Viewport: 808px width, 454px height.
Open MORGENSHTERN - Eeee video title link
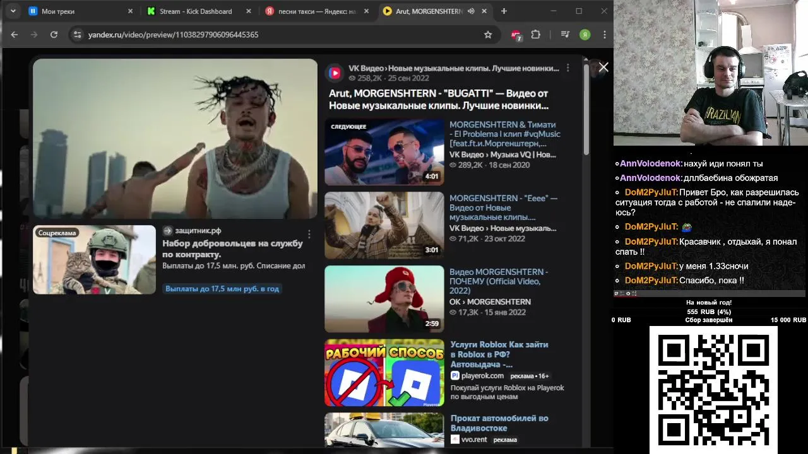(x=504, y=207)
